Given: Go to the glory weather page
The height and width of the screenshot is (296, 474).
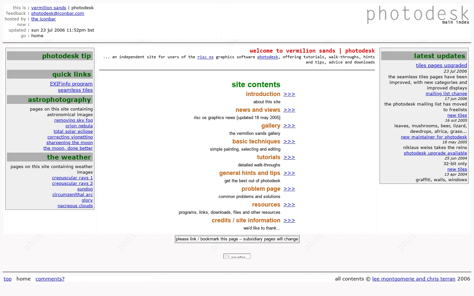Looking at the screenshot, I should (87, 200).
